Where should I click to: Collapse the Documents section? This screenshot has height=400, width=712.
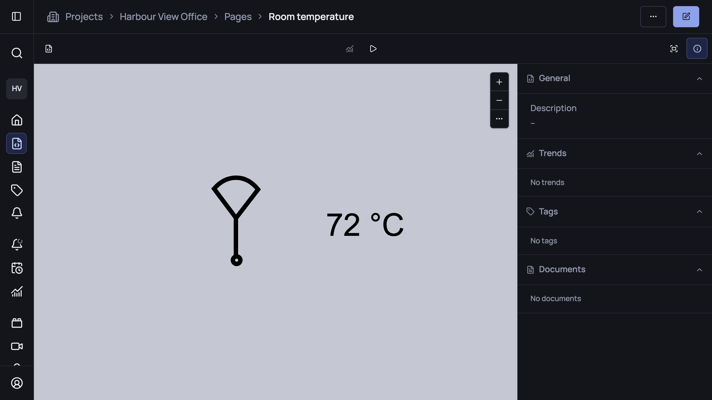coord(699,270)
